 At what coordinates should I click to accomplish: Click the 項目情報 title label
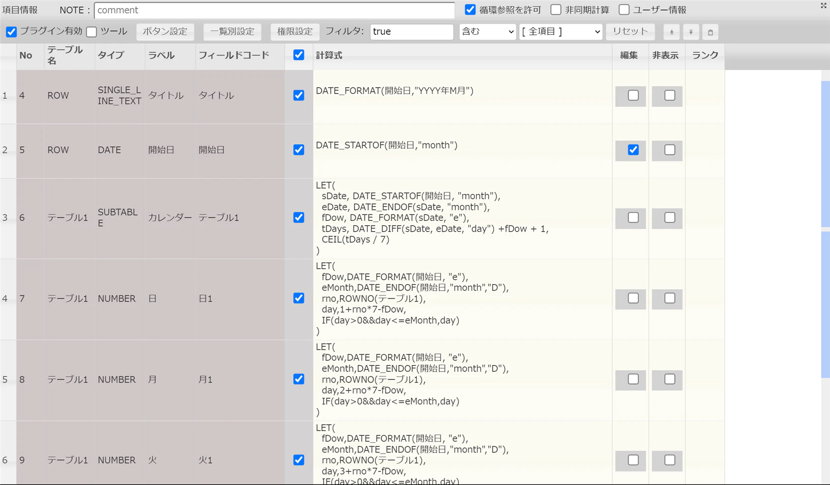pyautogui.click(x=20, y=10)
